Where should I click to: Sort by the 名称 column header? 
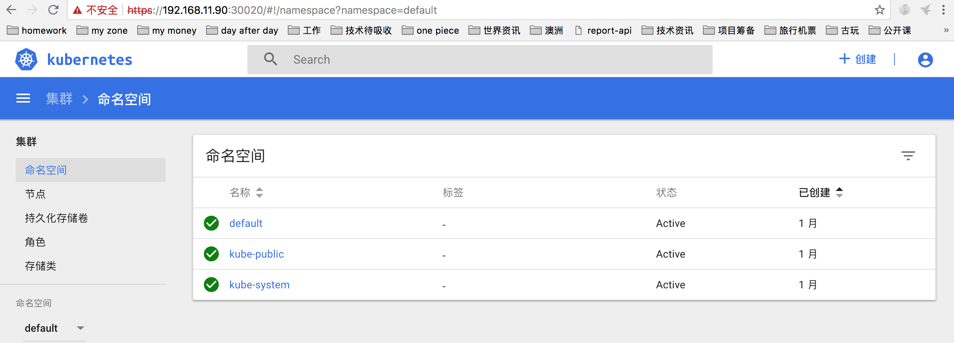246,192
